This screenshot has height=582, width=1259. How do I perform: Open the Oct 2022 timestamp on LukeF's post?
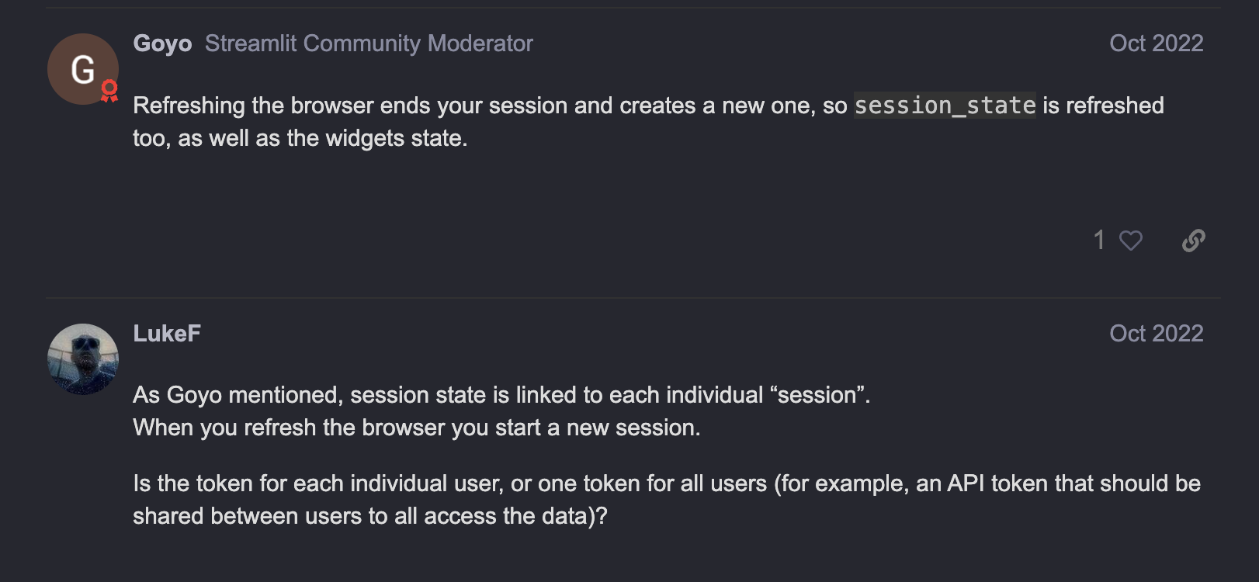[x=1156, y=334]
